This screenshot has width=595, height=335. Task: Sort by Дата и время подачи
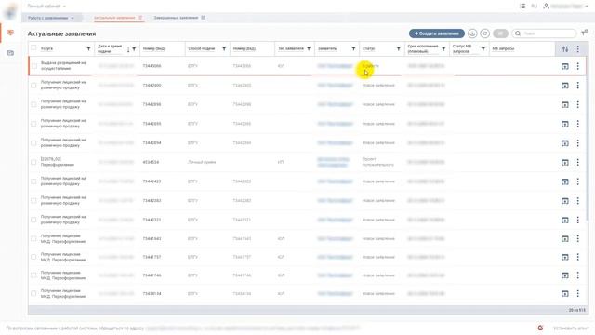pyautogui.click(x=128, y=49)
